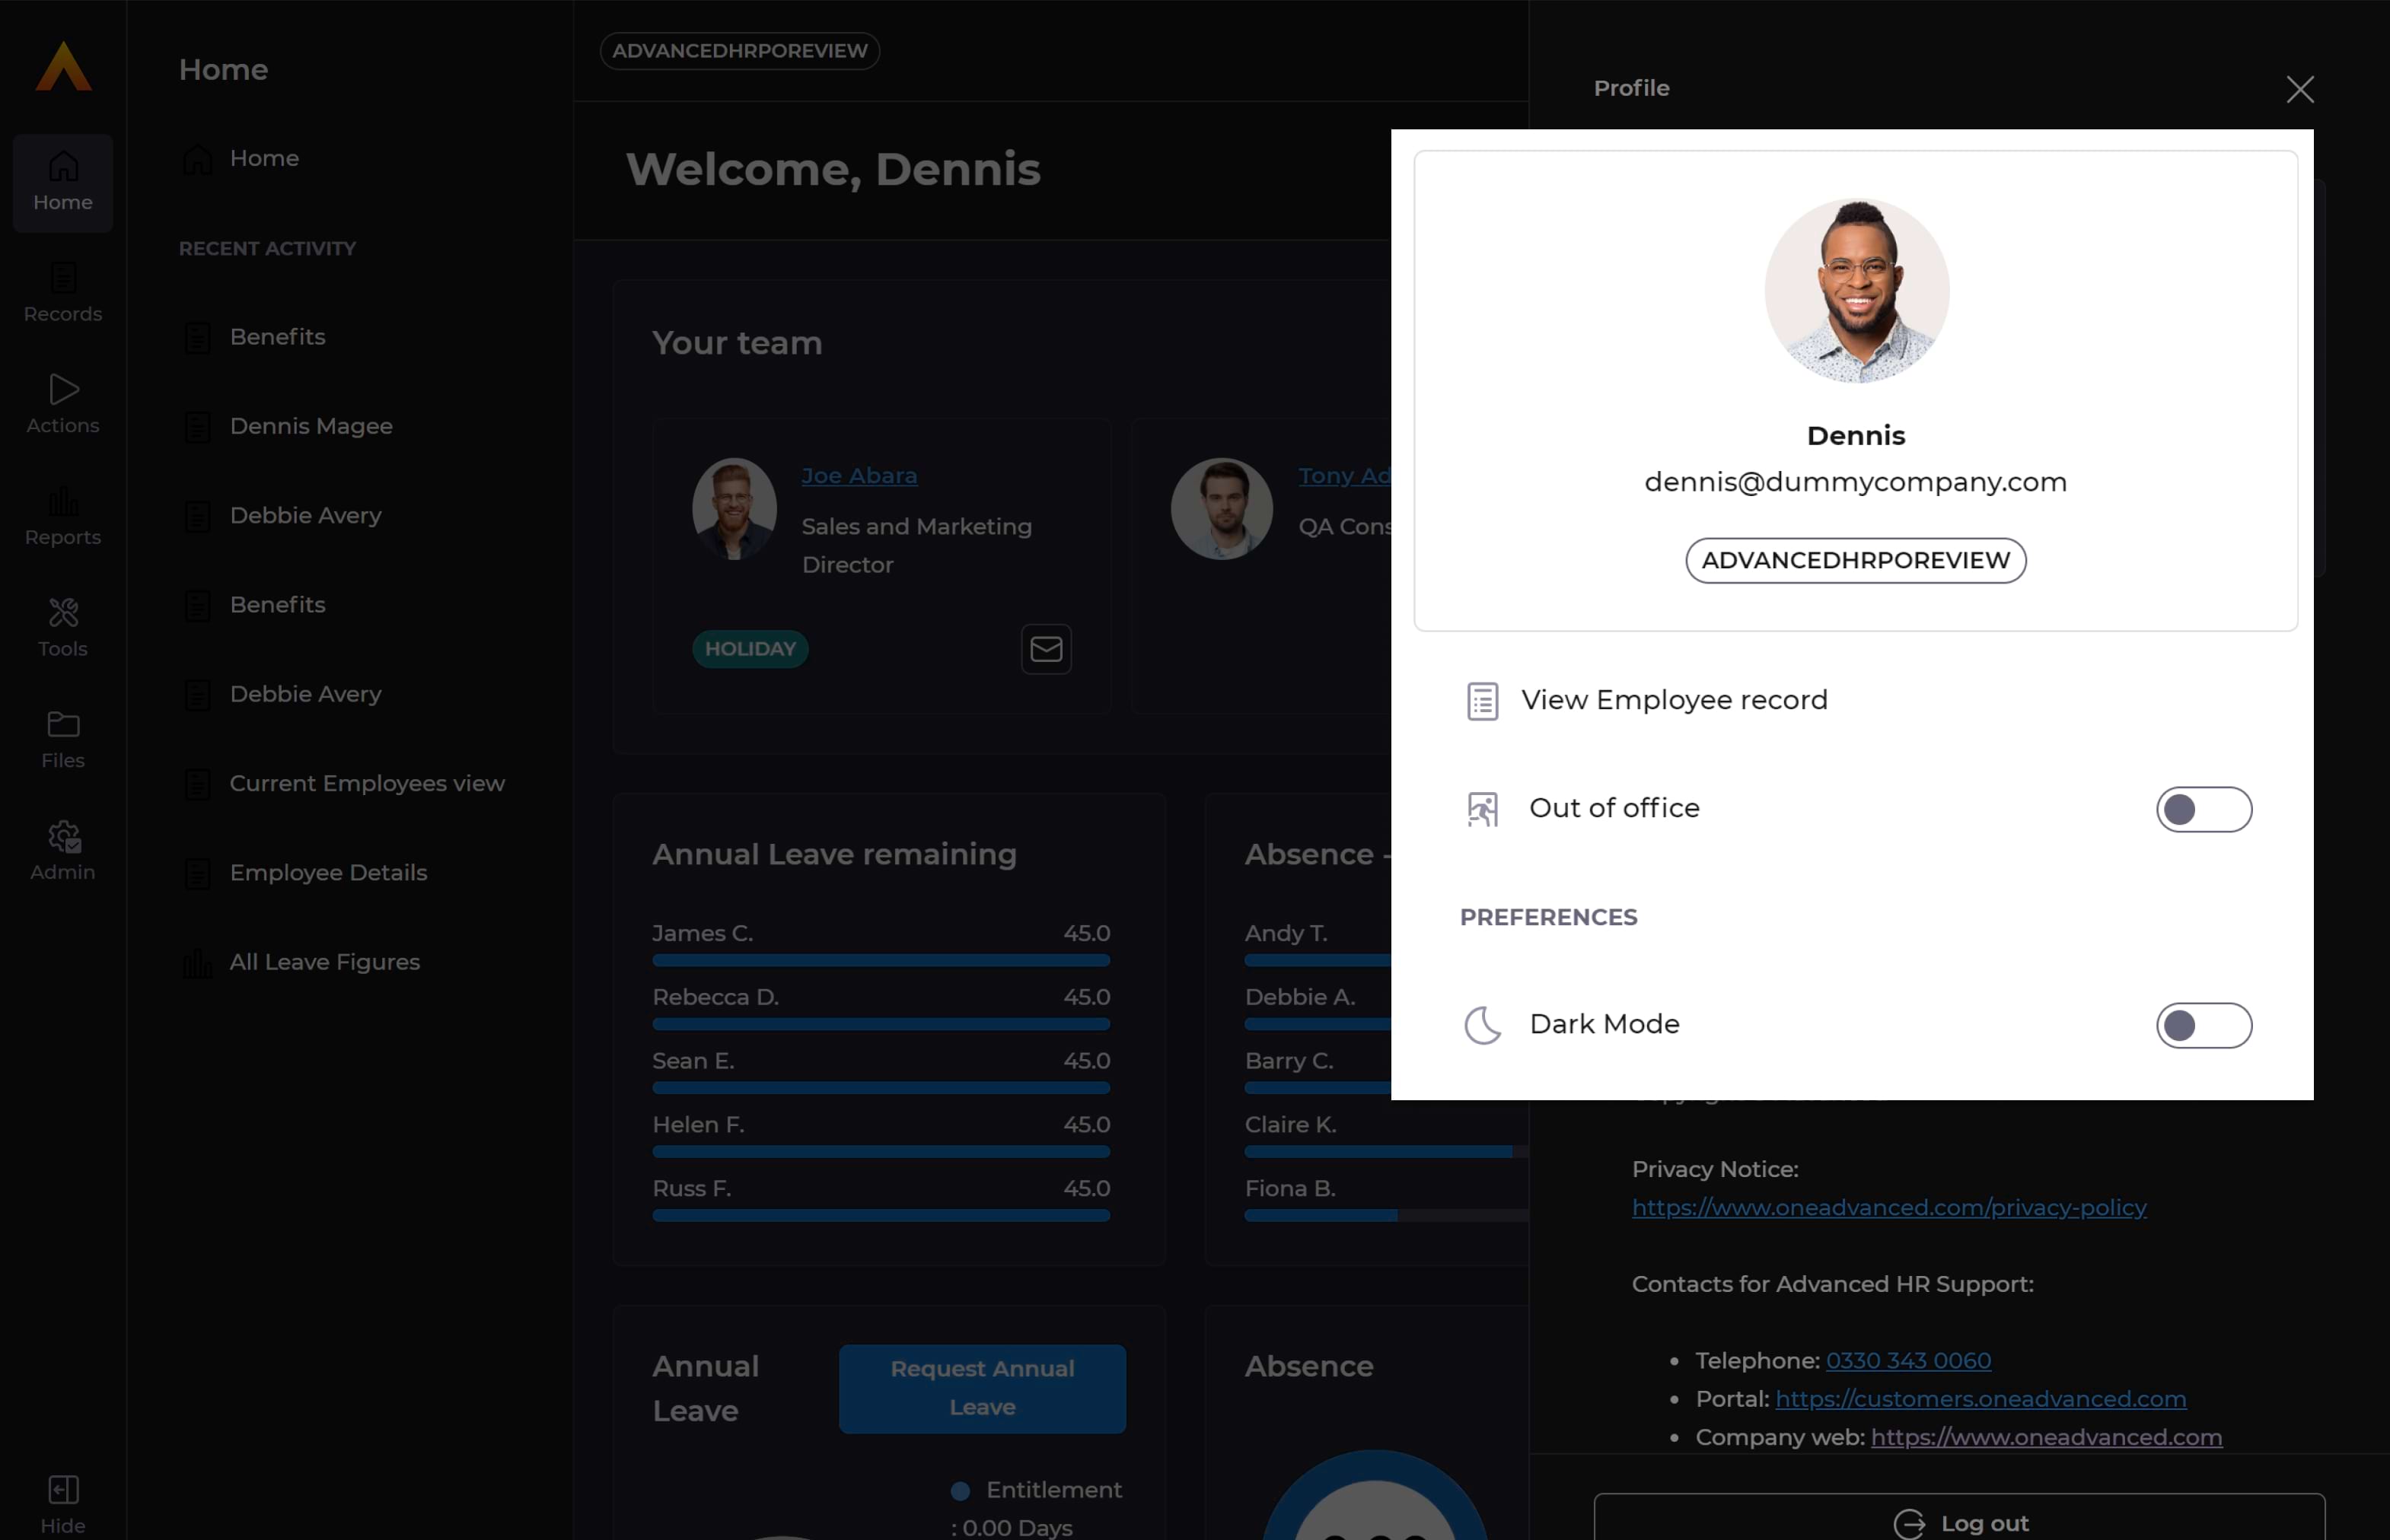Click the Advanced flame logo

click(x=63, y=66)
